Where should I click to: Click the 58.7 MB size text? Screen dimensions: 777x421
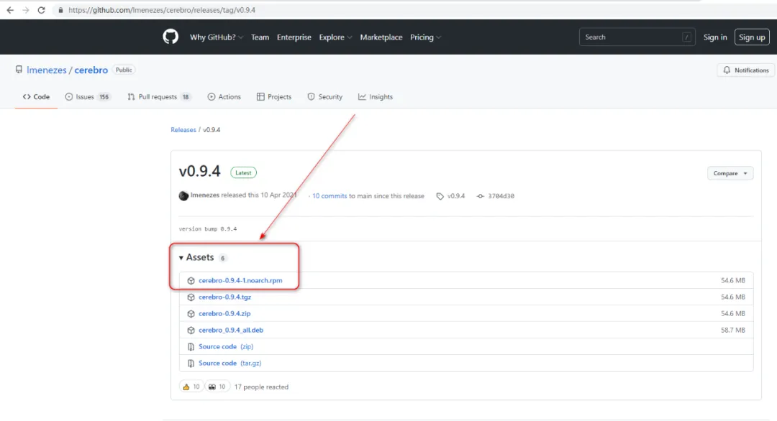click(733, 330)
